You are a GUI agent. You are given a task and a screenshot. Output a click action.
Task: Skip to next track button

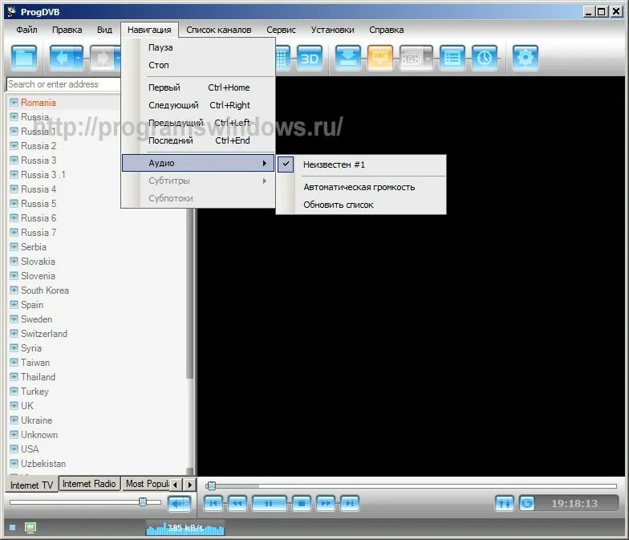[350, 503]
